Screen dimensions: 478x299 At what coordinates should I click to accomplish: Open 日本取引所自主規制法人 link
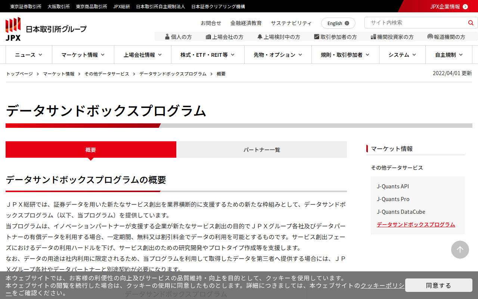(x=161, y=6)
